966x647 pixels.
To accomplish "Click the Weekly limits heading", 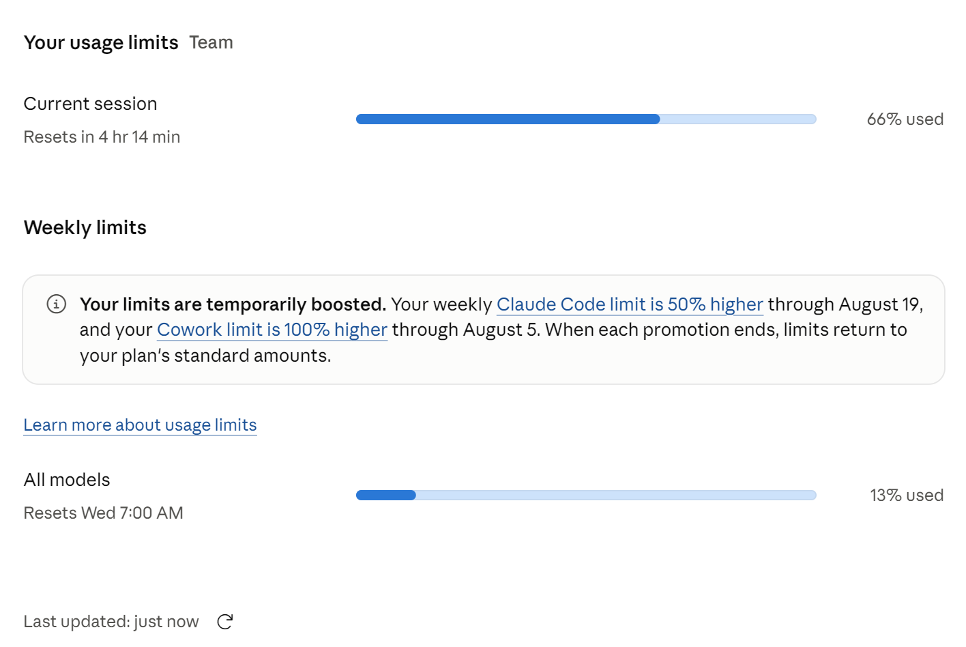I will (85, 227).
